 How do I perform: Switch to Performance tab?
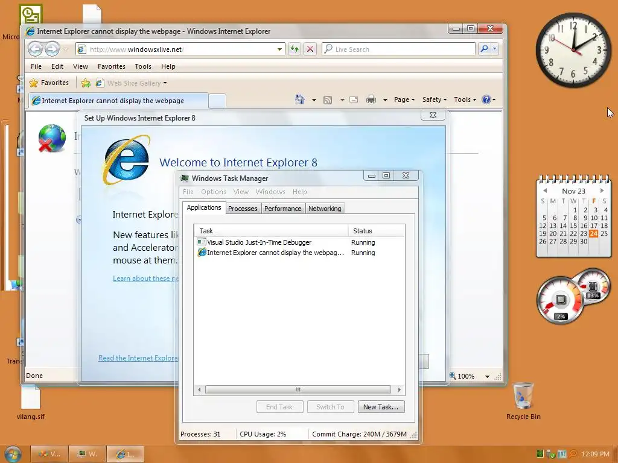click(282, 208)
